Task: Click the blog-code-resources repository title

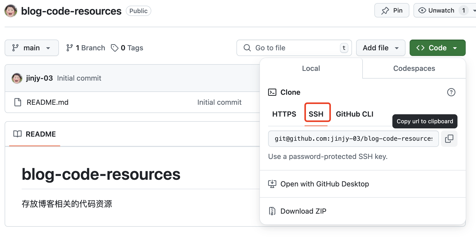Action: coord(71,11)
